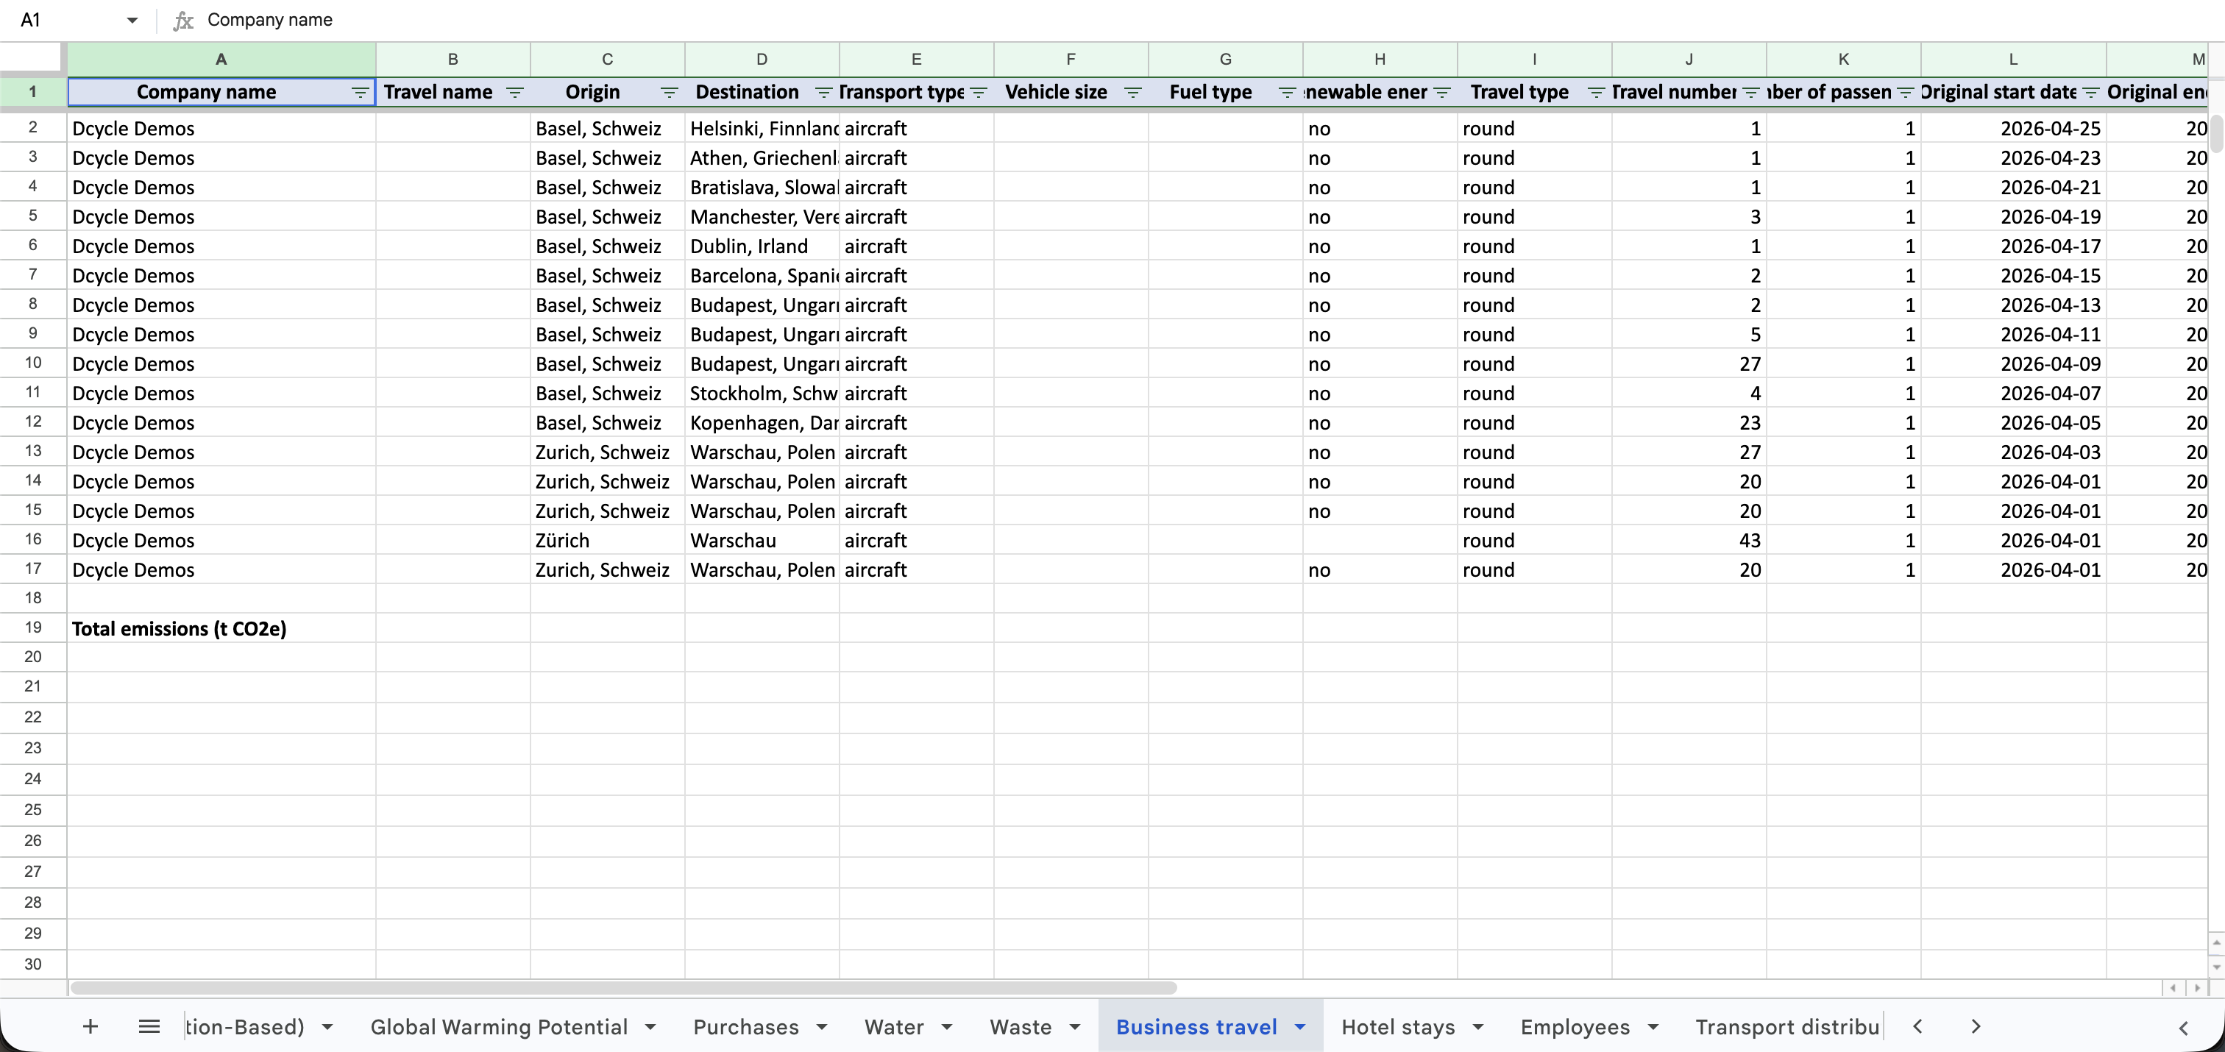The image size is (2225, 1052).
Task: Open filter on Travel type header
Action: tap(1596, 93)
